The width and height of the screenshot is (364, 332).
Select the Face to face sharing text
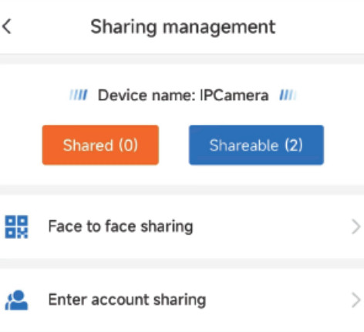(120, 226)
